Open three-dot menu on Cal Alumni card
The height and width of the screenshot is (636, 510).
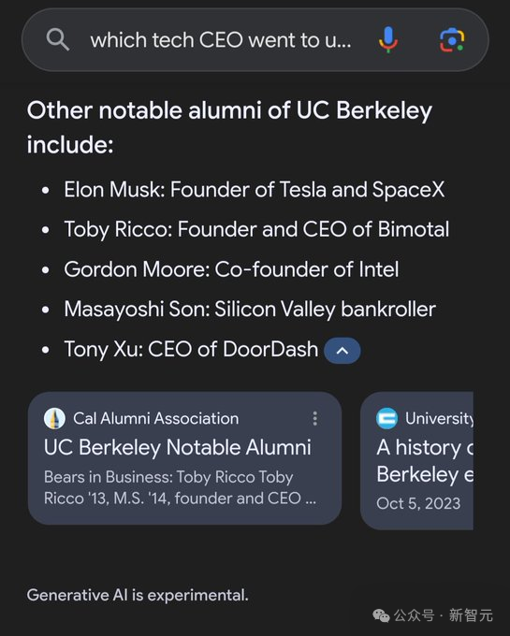[314, 418]
